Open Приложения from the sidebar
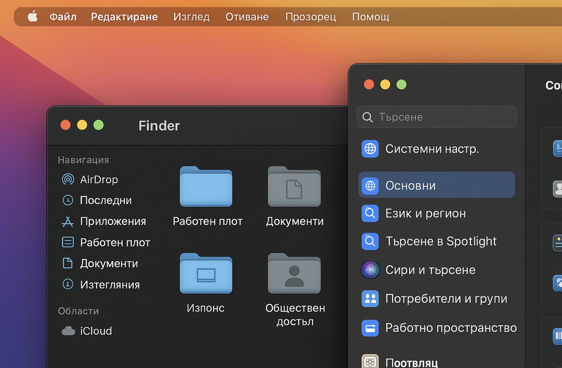 pos(113,221)
